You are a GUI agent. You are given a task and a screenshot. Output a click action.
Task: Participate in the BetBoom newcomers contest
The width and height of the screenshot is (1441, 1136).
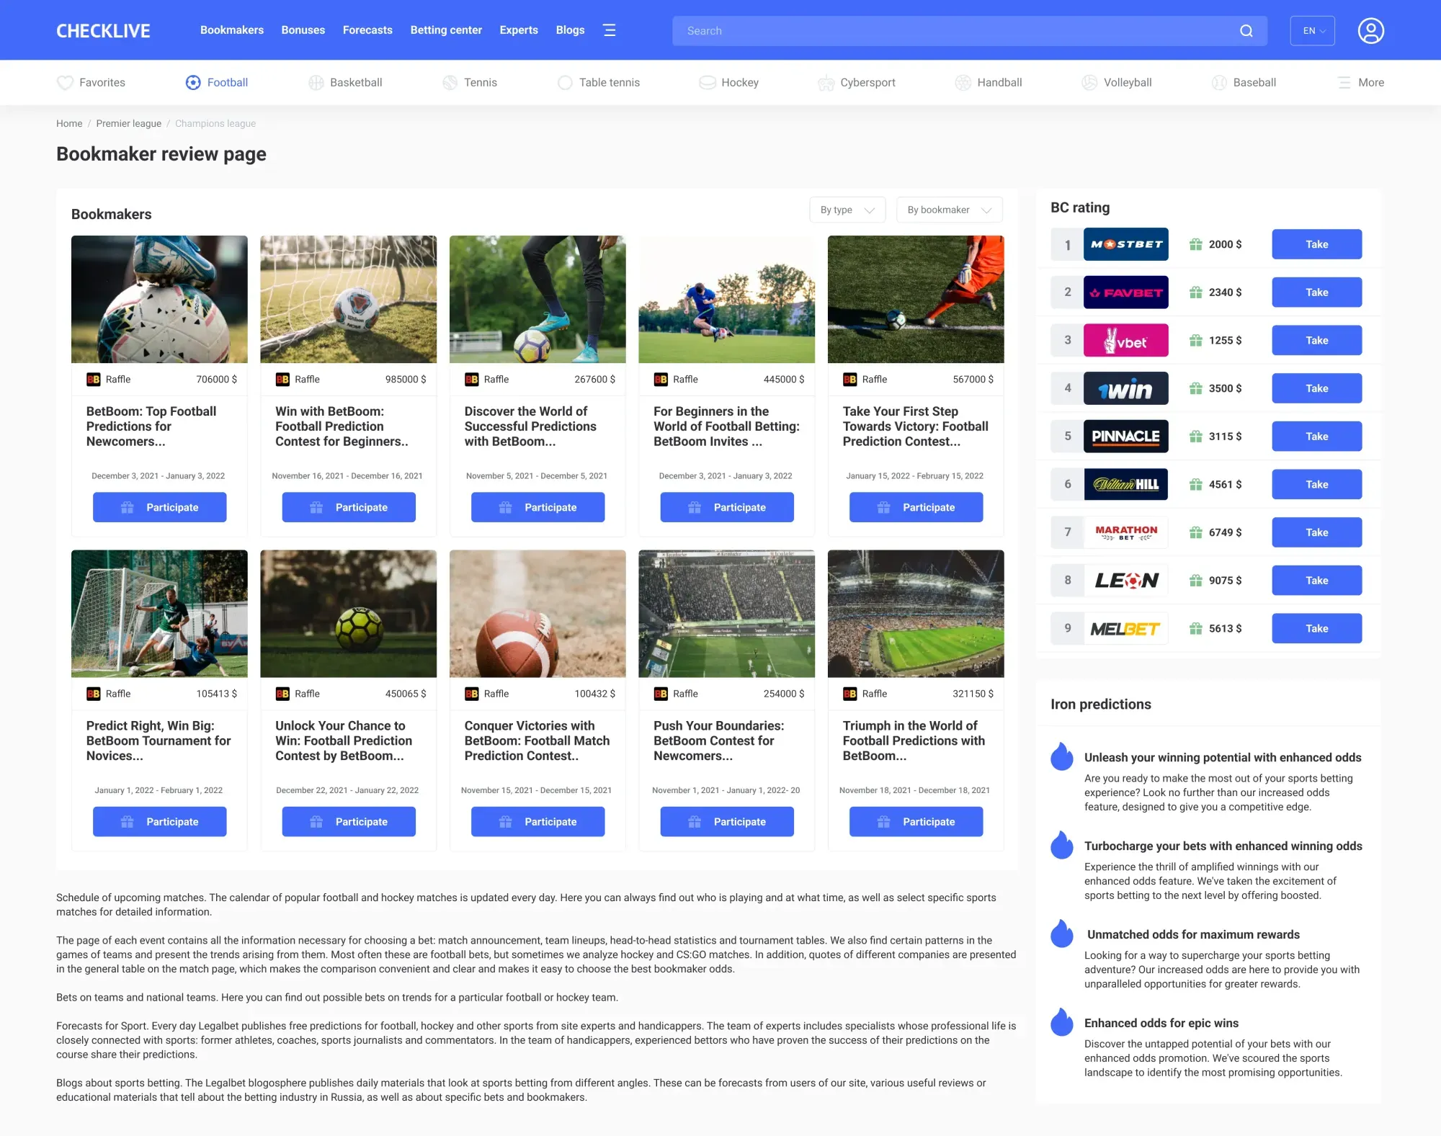(159, 507)
